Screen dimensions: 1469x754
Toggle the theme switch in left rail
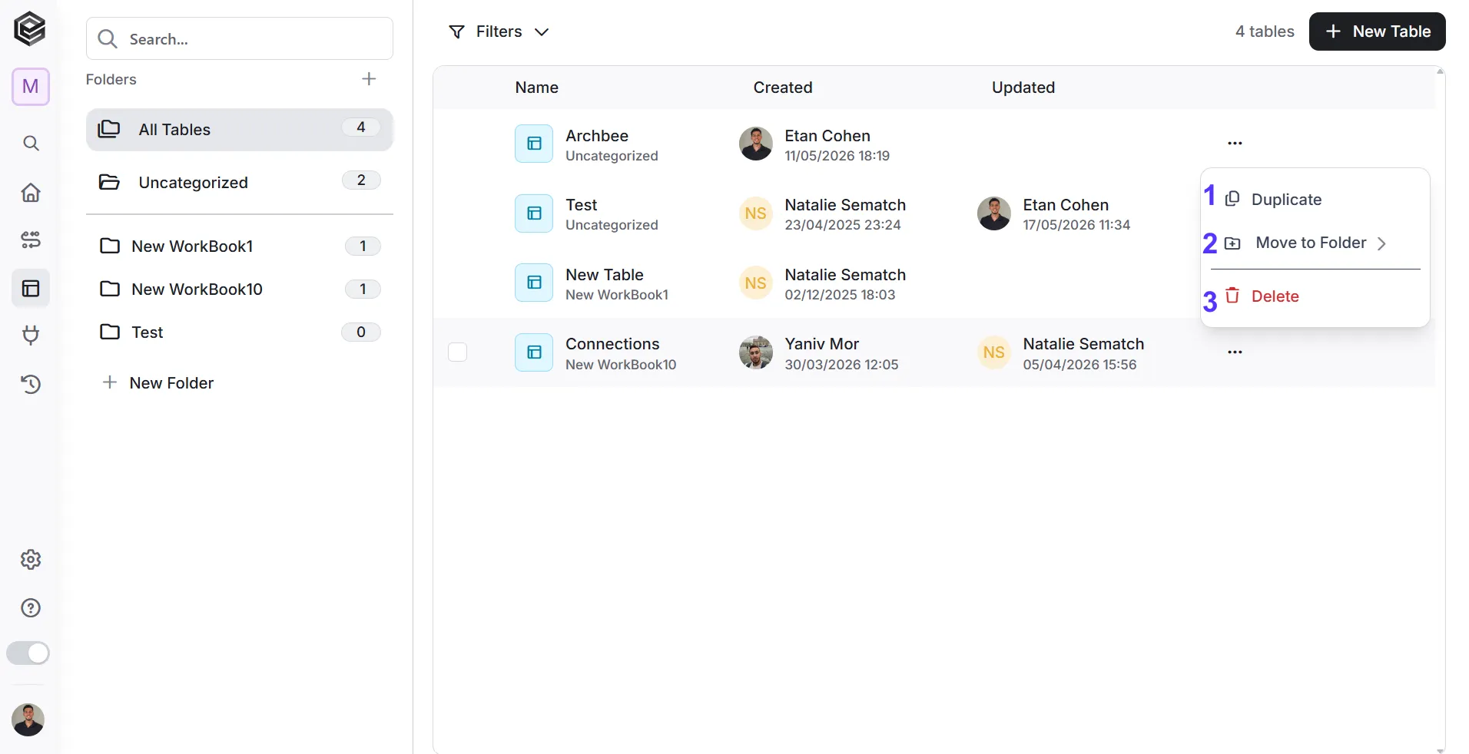[28, 653]
